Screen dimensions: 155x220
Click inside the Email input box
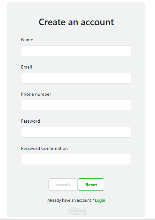76,78
